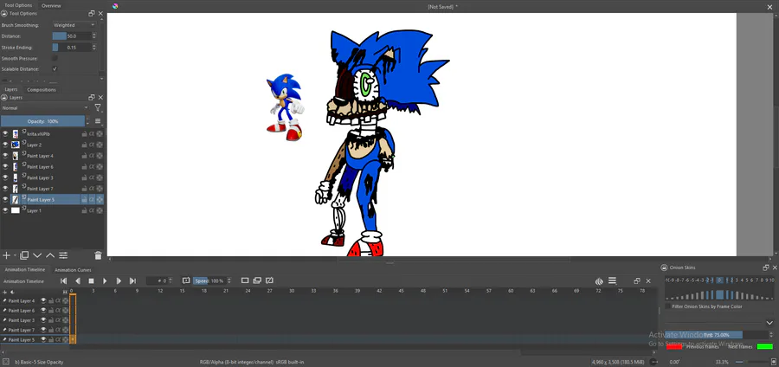Move layer up with the up chevron

coord(50,255)
